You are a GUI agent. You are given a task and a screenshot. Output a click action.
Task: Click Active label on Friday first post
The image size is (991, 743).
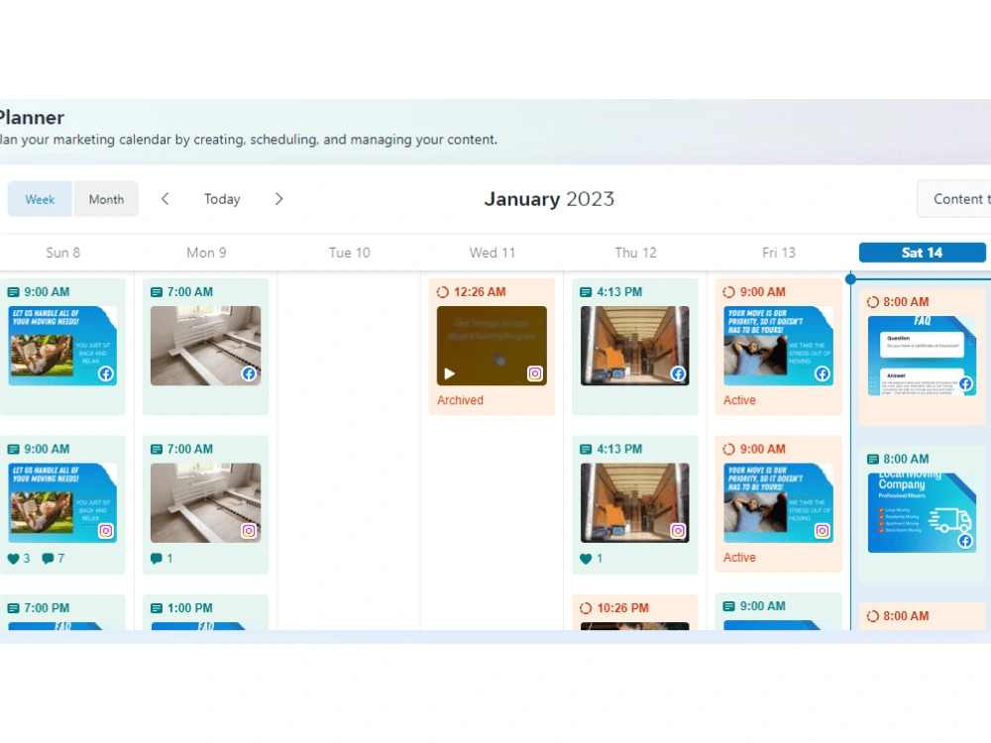(x=739, y=400)
